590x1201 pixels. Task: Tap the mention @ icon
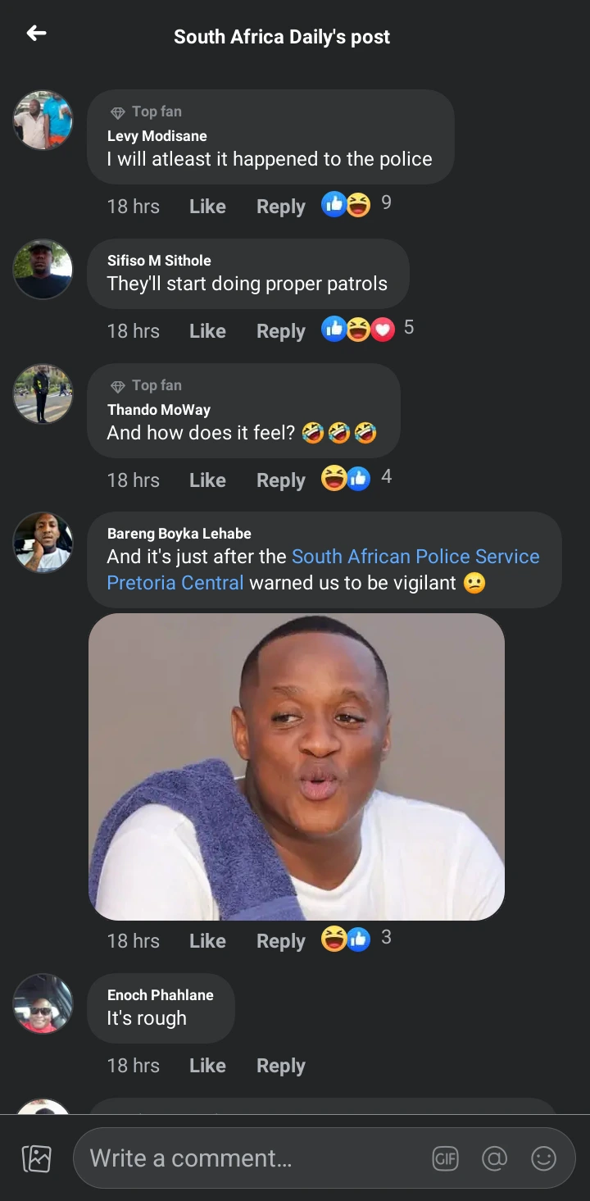pyautogui.click(x=495, y=1158)
